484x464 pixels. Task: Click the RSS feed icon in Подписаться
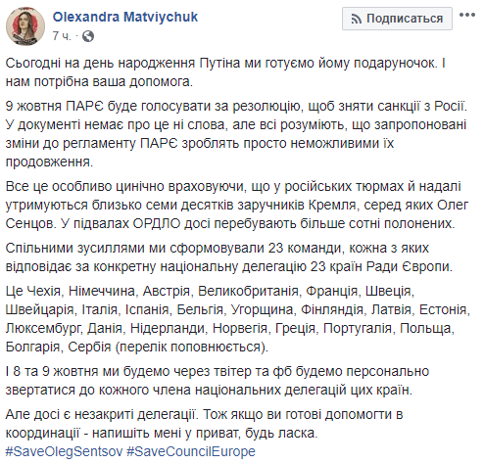pyautogui.click(x=356, y=19)
